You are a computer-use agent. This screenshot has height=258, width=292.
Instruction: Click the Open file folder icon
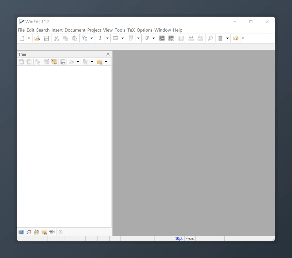point(37,38)
